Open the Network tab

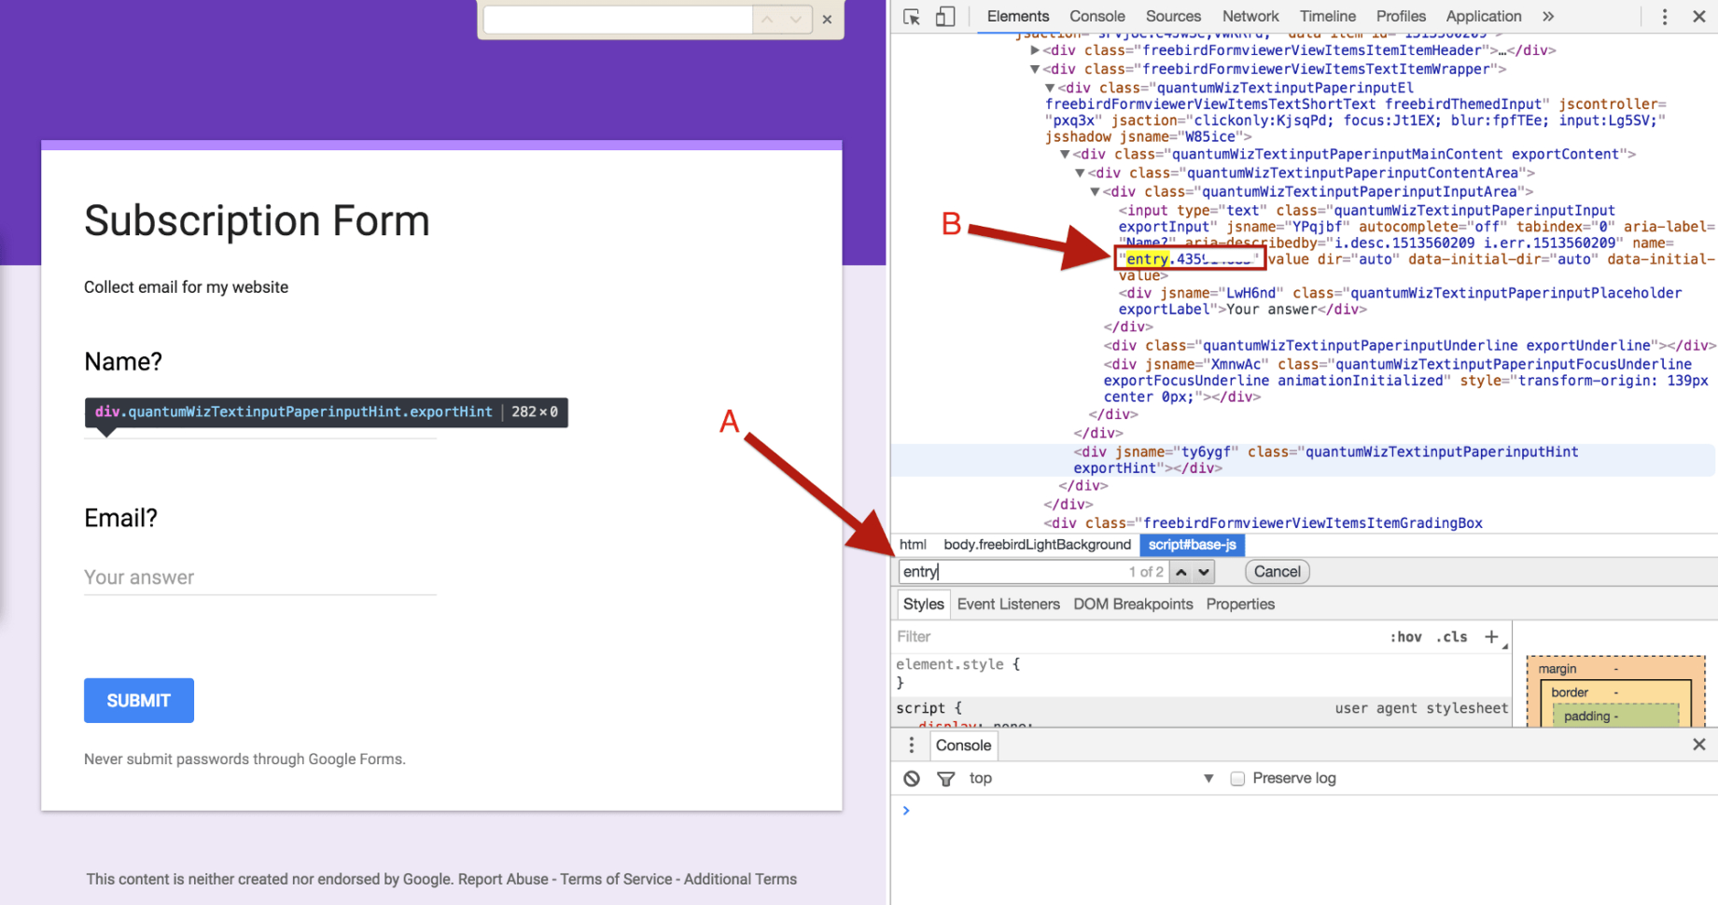pos(1250,16)
